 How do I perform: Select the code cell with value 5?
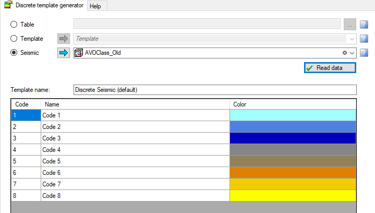(26, 161)
